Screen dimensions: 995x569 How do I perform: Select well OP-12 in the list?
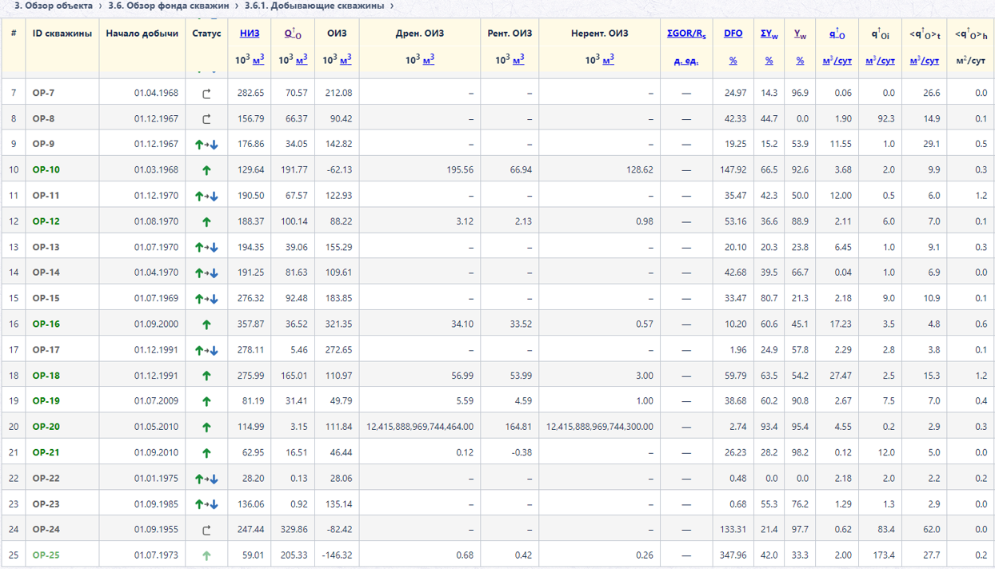(x=46, y=221)
